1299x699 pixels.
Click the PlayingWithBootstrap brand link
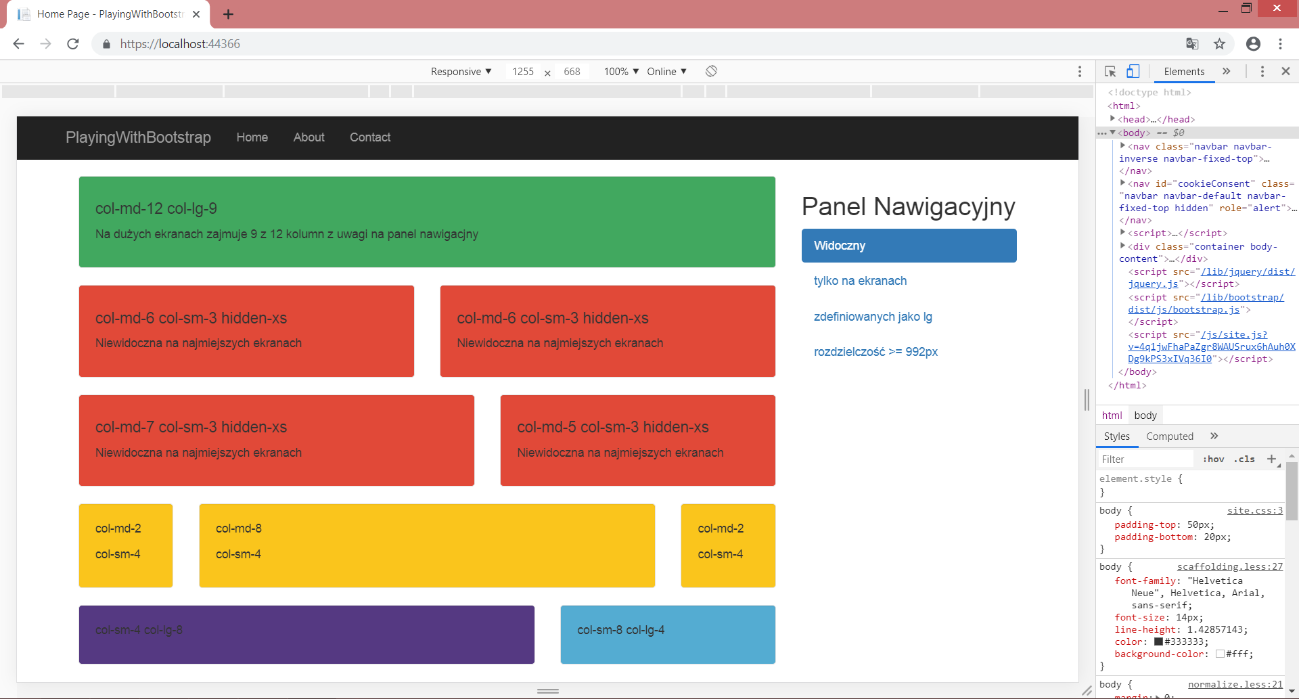pyautogui.click(x=138, y=137)
